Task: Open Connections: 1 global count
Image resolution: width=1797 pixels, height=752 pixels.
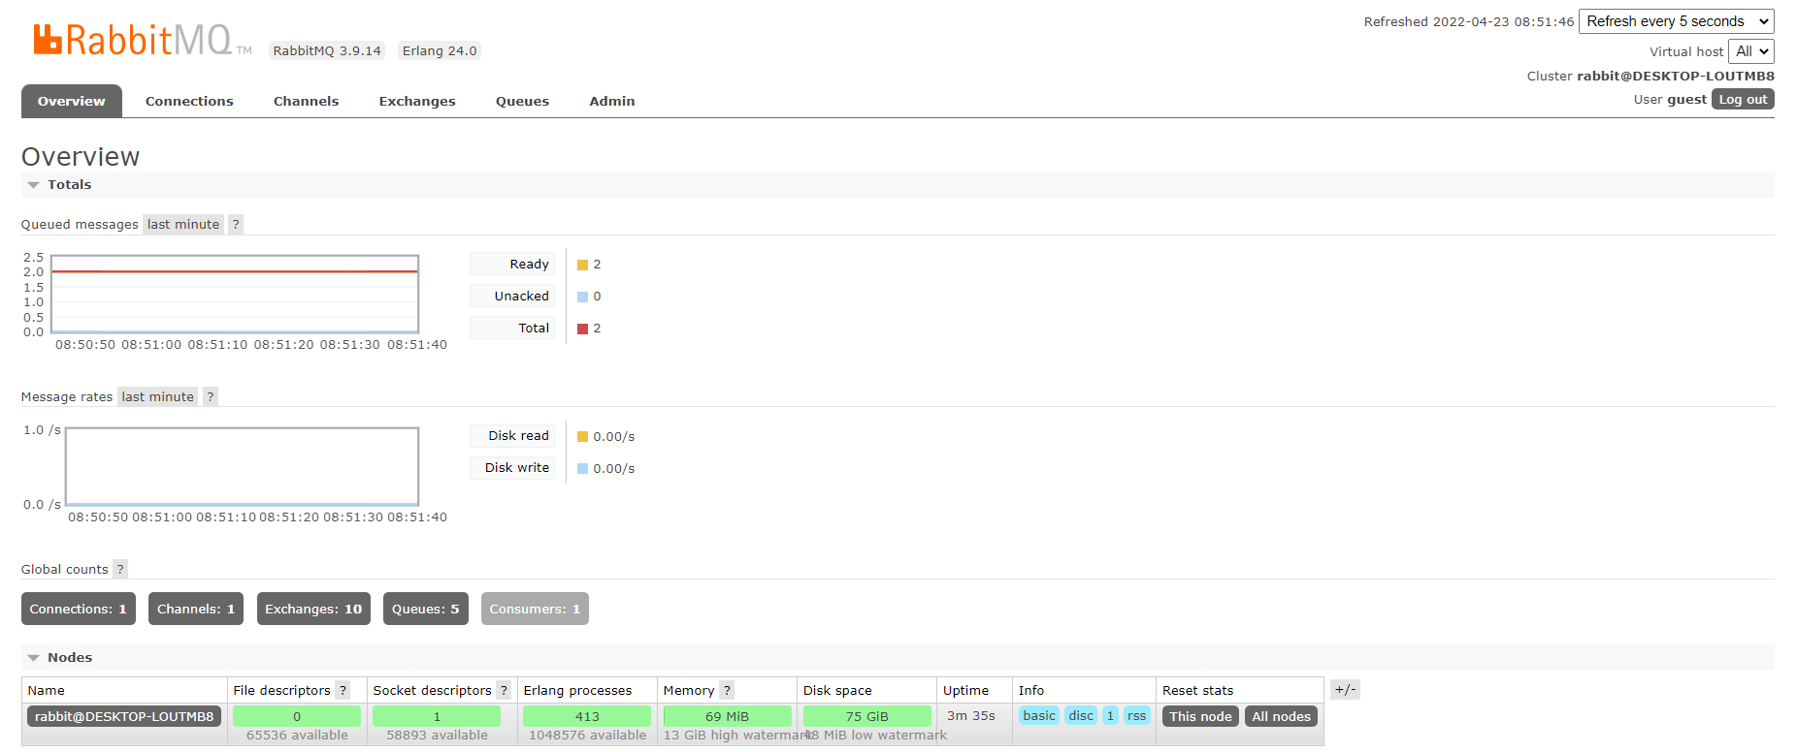Action: (79, 609)
